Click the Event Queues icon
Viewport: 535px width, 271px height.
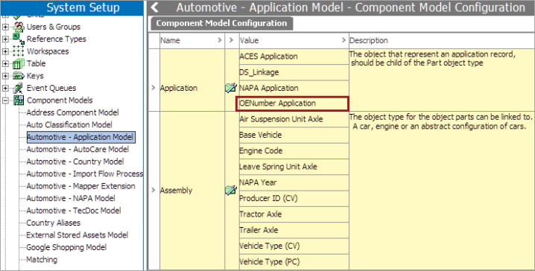(x=19, y=88)
